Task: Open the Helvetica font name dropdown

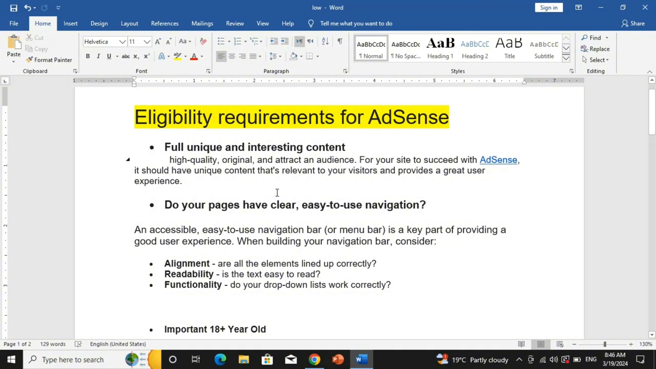Action: click(122, 42)
